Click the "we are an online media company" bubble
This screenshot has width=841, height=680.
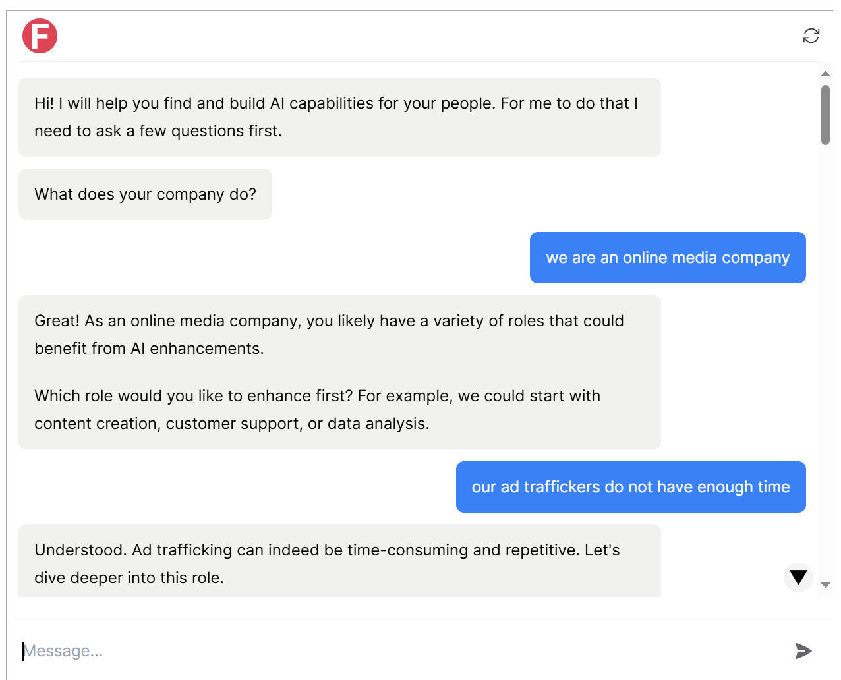tap(667, 258)
